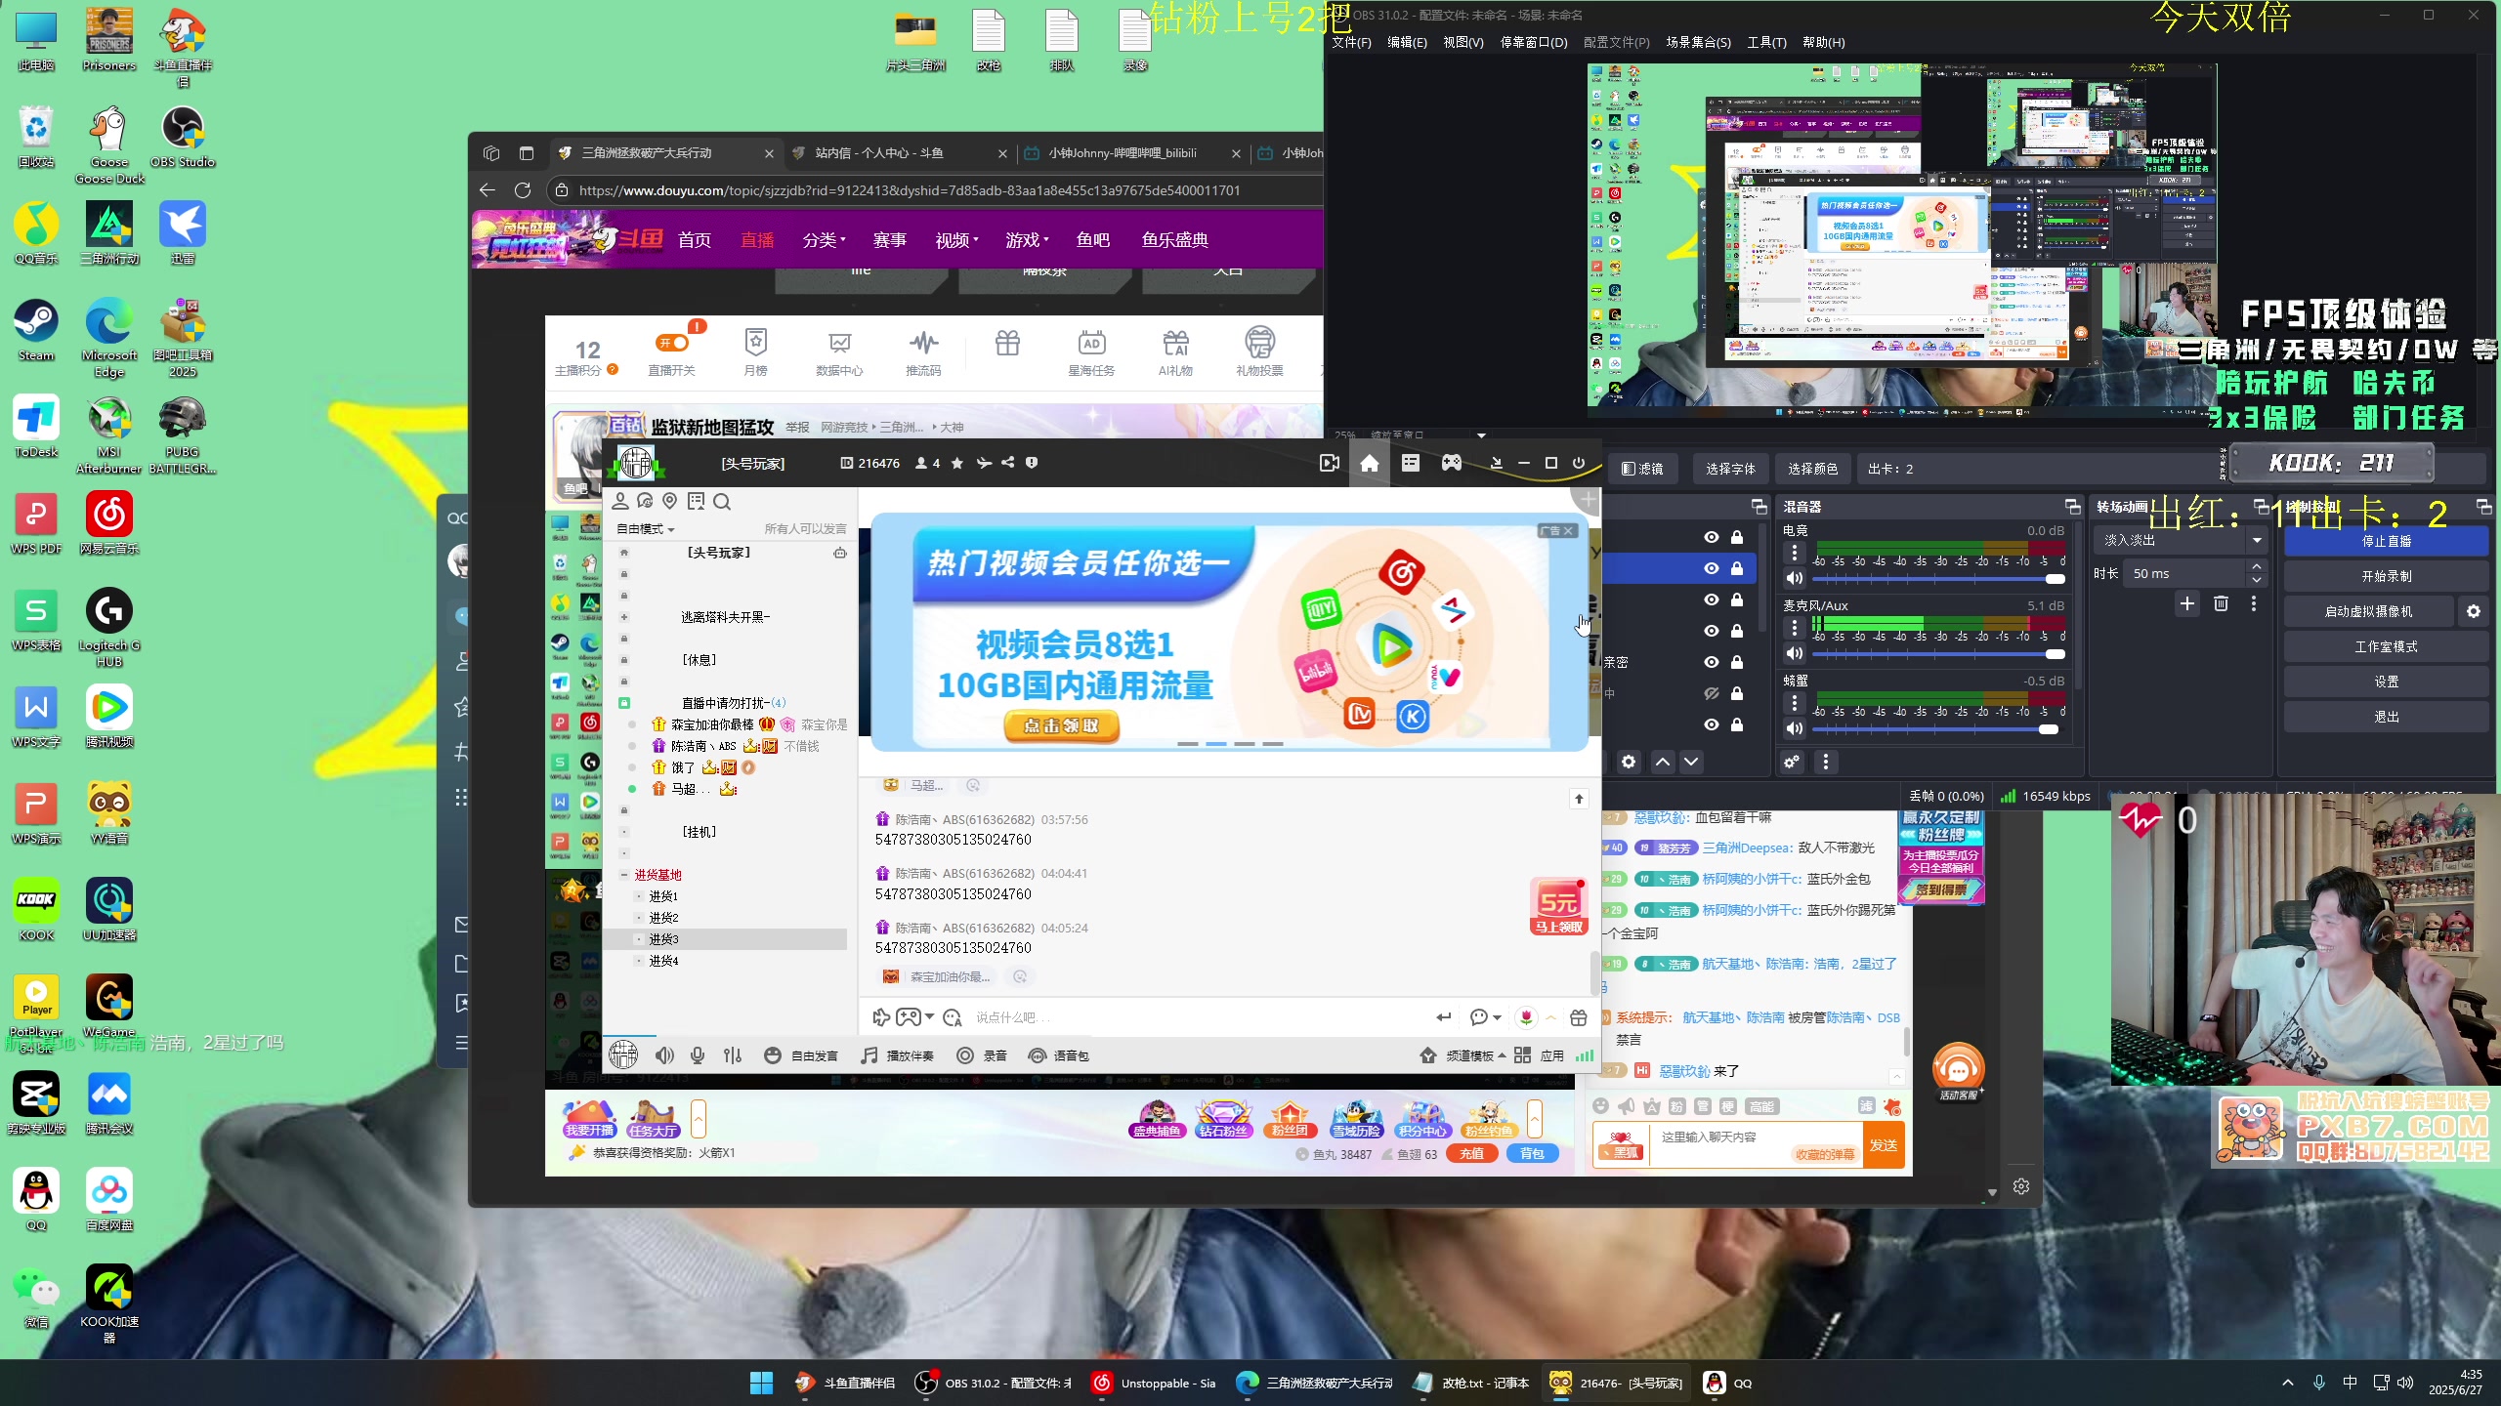Mute the YY speaker icon in bottom bar

tap(665, 1055)
